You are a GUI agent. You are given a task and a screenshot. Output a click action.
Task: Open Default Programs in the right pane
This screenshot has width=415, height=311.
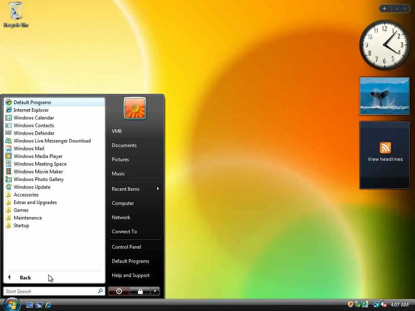(x=135, y=261)
